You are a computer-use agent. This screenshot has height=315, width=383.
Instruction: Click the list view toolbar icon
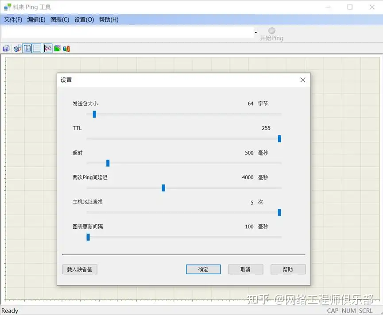pos(36,48)
